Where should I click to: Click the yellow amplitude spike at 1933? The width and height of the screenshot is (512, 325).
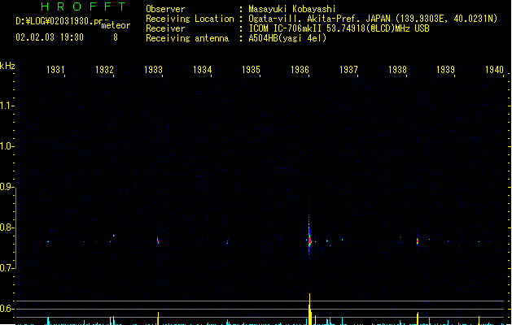159,318
